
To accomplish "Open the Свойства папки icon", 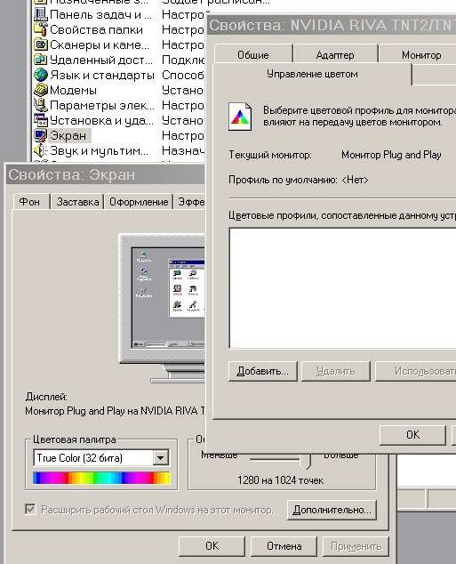I will pos(40,29).
